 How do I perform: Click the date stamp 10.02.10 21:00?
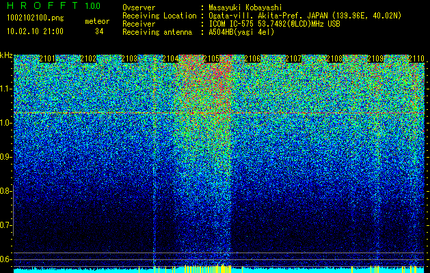click(x=35, y=31)
